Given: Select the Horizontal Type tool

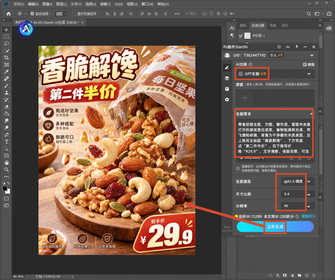Looking at the screenshot, I should coord(7,141).
